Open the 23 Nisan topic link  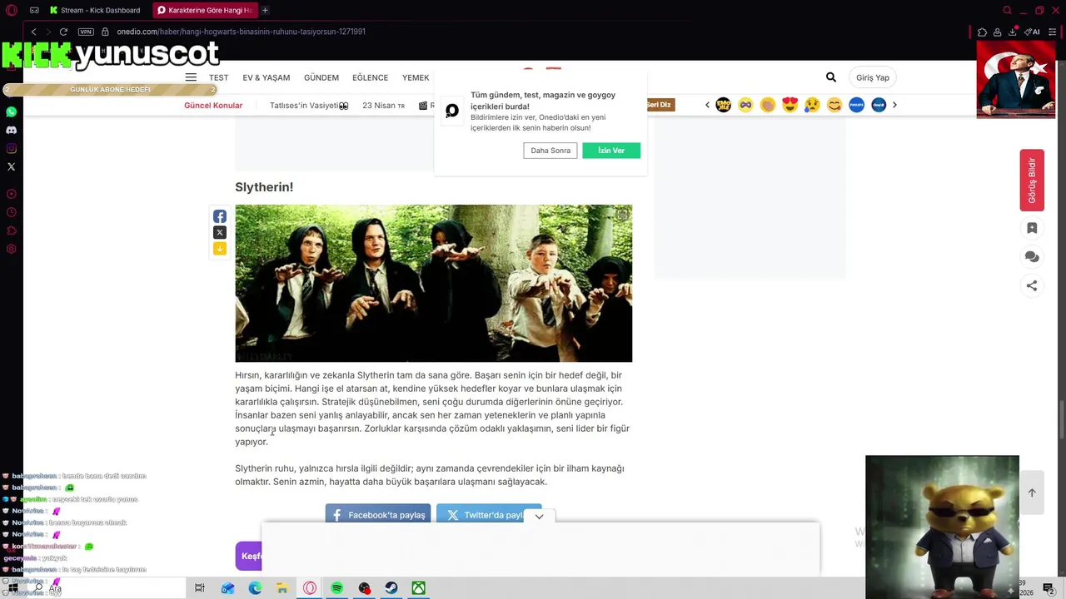(x=383, y=106)
